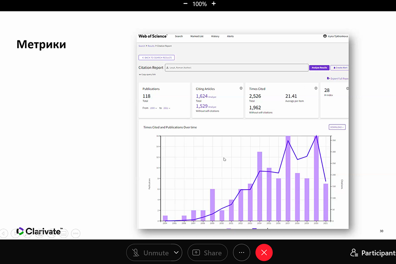Open the Citing Articles info icon

click(x=241, y=88)
